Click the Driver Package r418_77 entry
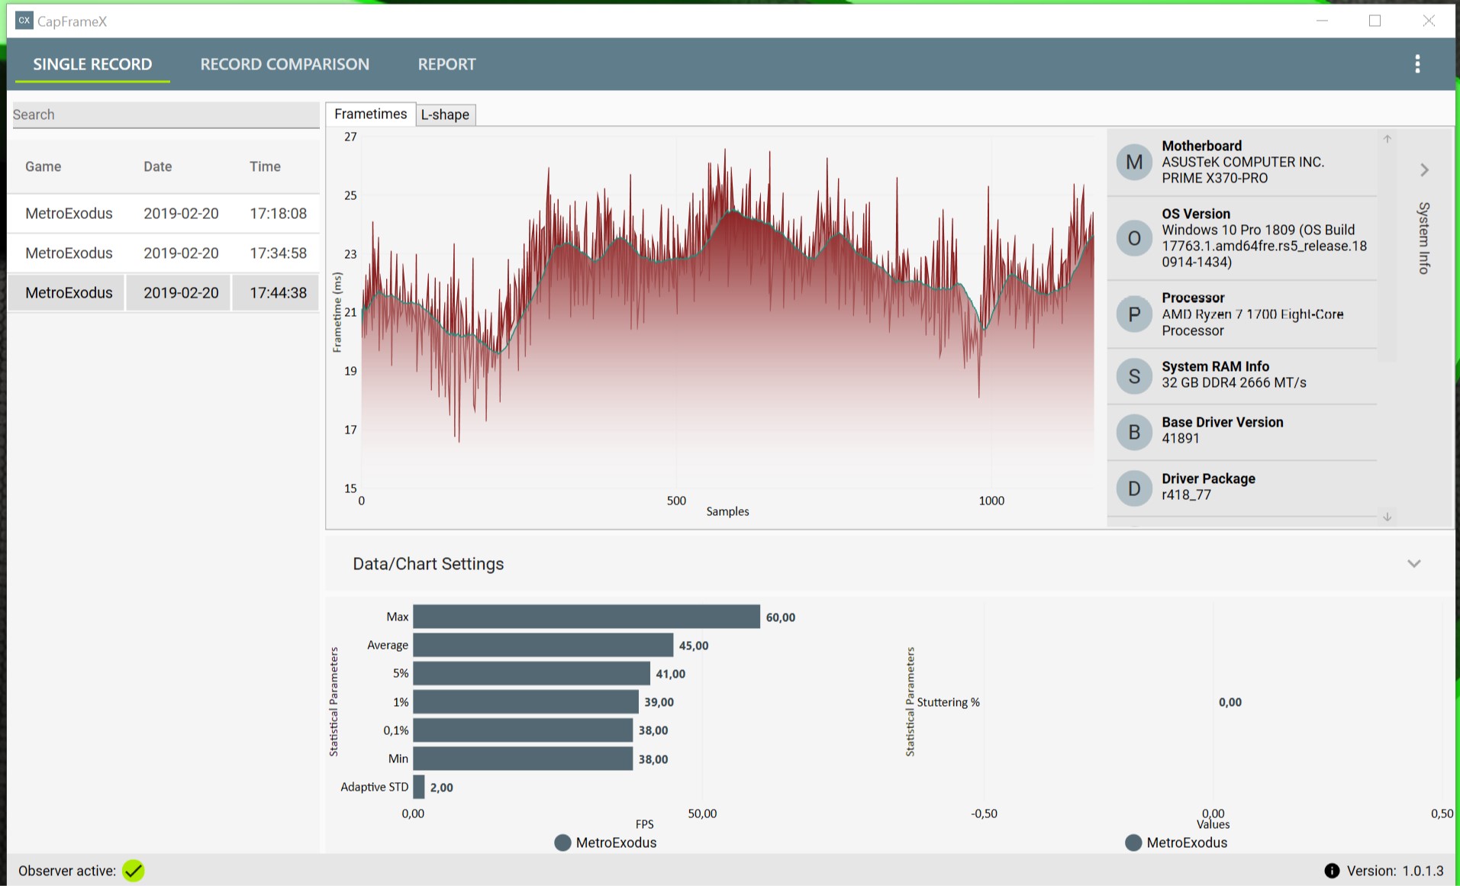This screenshot has height=886, width=1460. 1242,488
